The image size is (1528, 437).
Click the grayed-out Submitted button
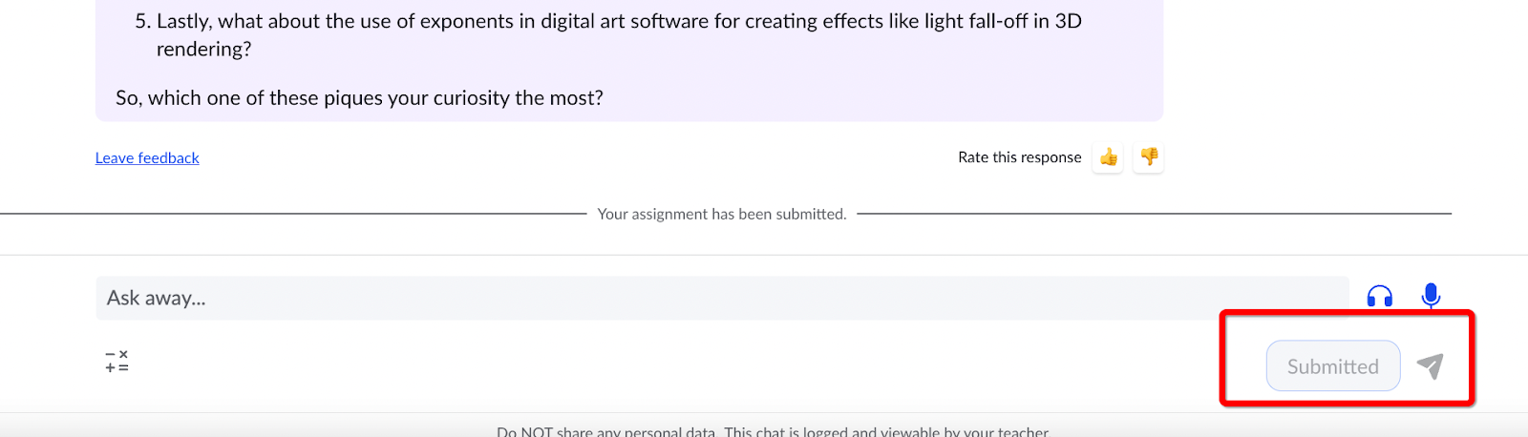coord(1333,366)
